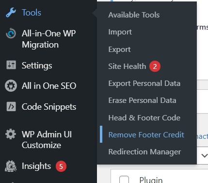Viewport: 208px width, 183px height.
Task: Choose Erase Personal Data
Action: click(142, 100)
